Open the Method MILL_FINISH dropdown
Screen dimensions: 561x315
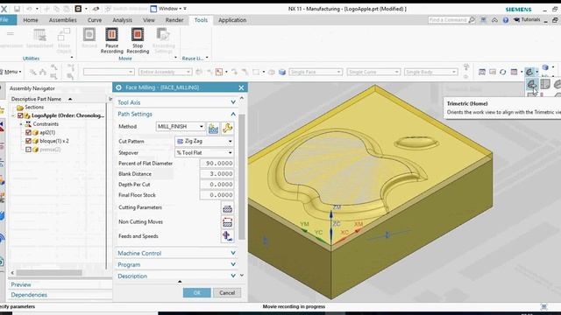[x=181, y=126]
